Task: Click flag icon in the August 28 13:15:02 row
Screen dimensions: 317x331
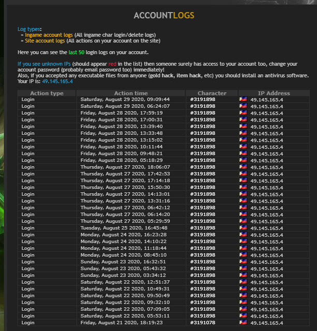Action: pyautogui.click(x=243, y=140)
